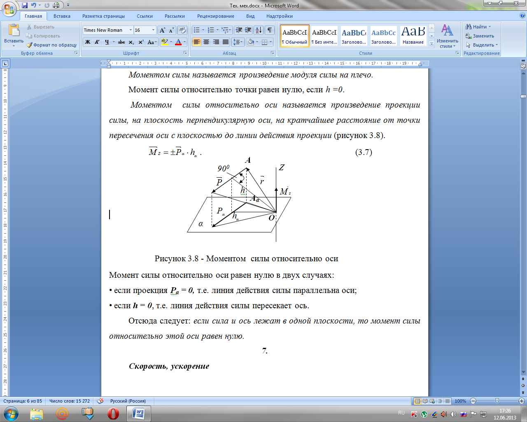Click the spelling check icon in status bar
This screenshot has width=527, height=422.
(100, 401)
